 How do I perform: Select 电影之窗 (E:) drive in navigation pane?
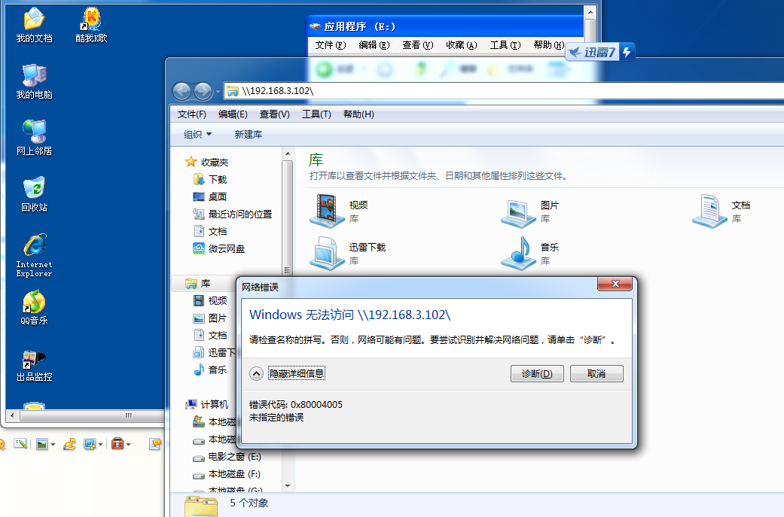(x=227, y=457)
